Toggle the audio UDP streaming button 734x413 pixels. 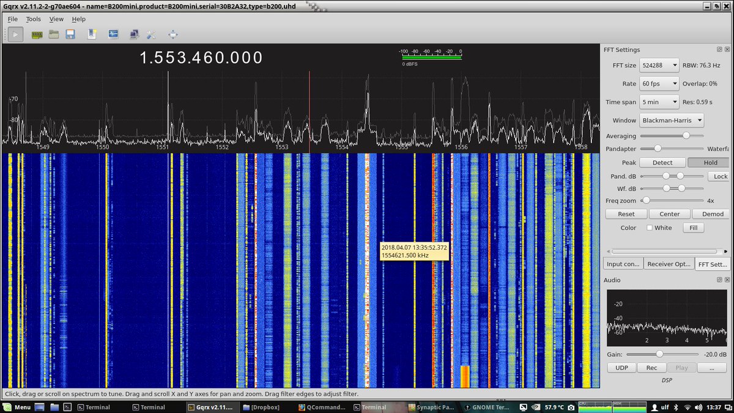click(621, 368)
